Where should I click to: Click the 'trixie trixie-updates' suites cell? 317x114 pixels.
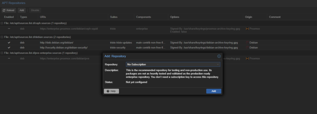(121, 42)
